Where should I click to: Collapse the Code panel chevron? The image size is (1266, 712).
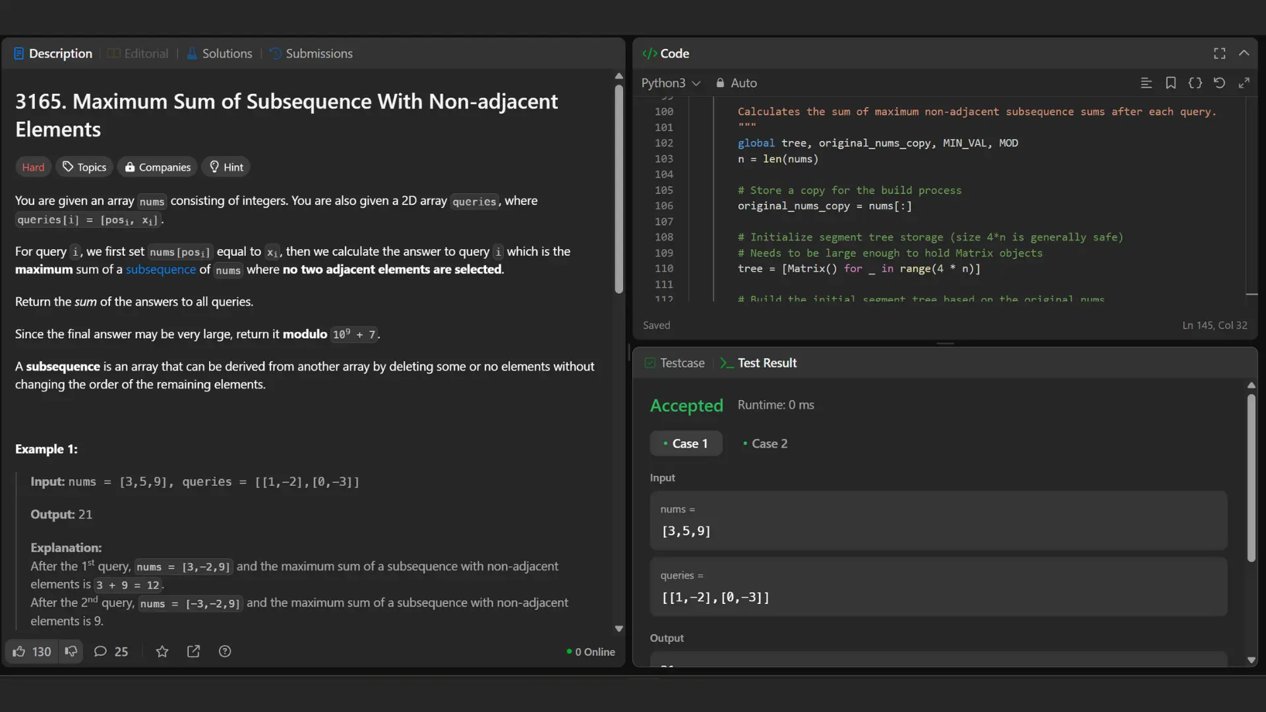1244,53
